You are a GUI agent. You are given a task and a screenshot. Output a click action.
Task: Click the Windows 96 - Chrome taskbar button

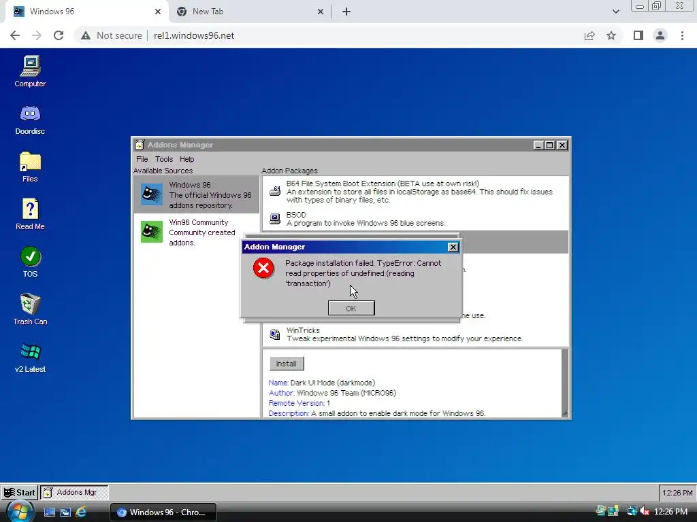163,512
